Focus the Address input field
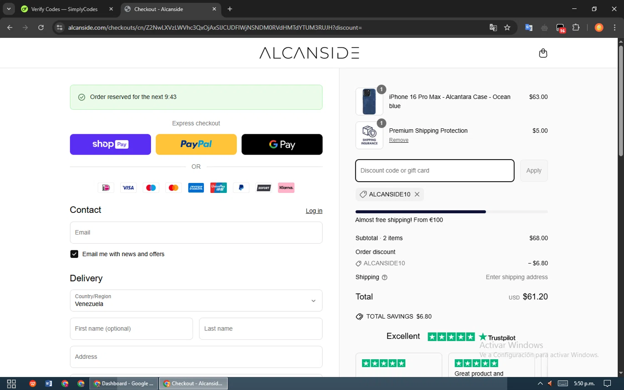Screen dimensions: 624x390 (196, 357)
